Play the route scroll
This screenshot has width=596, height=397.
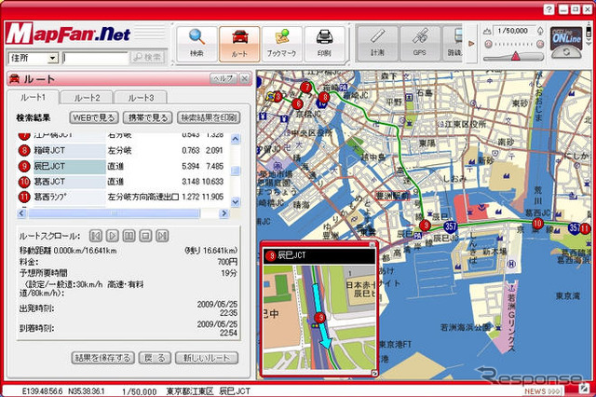112,236
